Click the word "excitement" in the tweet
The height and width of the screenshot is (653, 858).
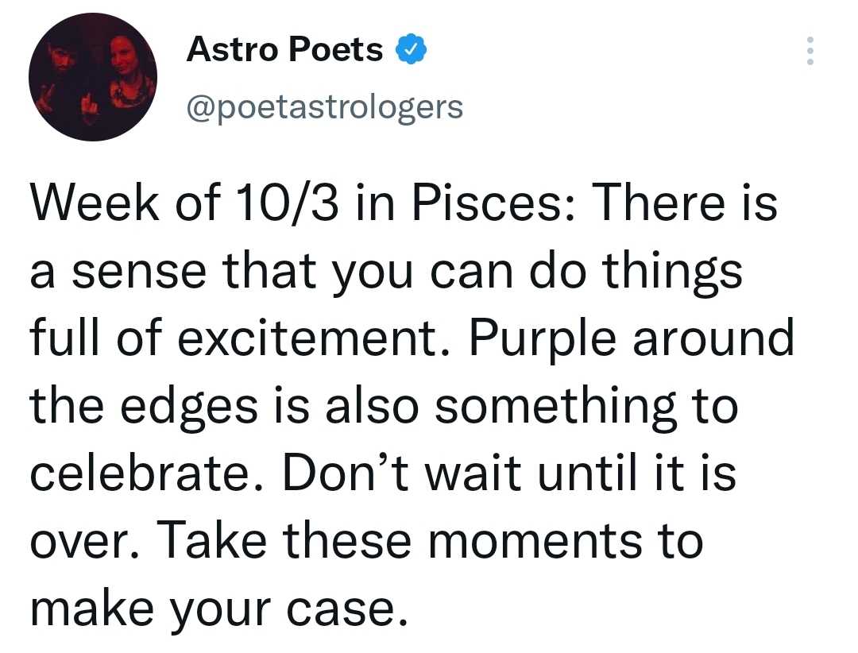pyautogui.click(x=307, y=339)
